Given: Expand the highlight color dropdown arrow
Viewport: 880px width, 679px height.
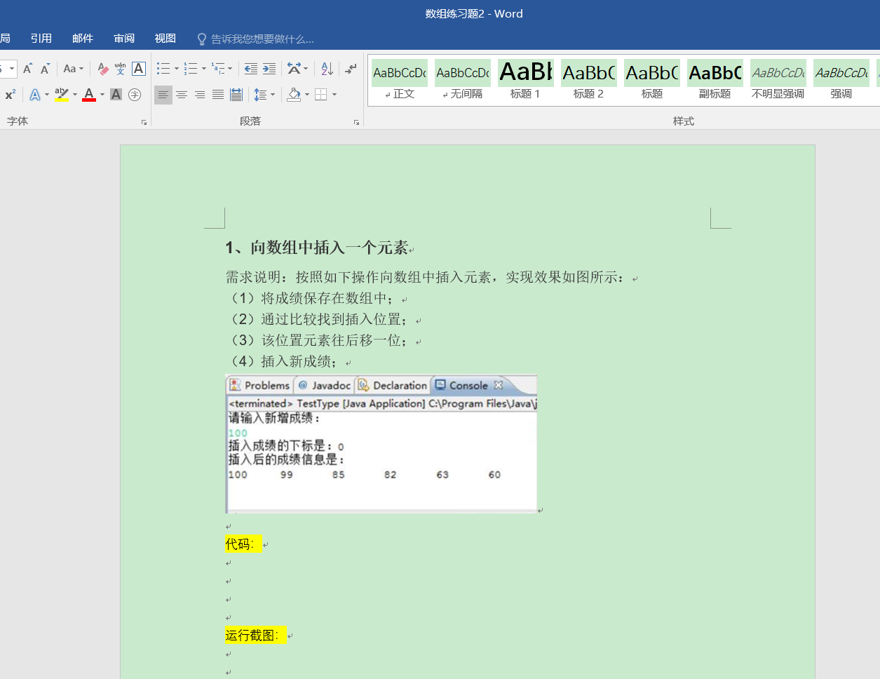Looking at the screenshot, I should pos(74,95).
